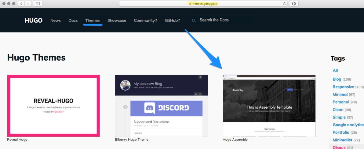This screenshot has height=149, width=364.
Task: Select the All tag filter
Action: pos(335,71)
